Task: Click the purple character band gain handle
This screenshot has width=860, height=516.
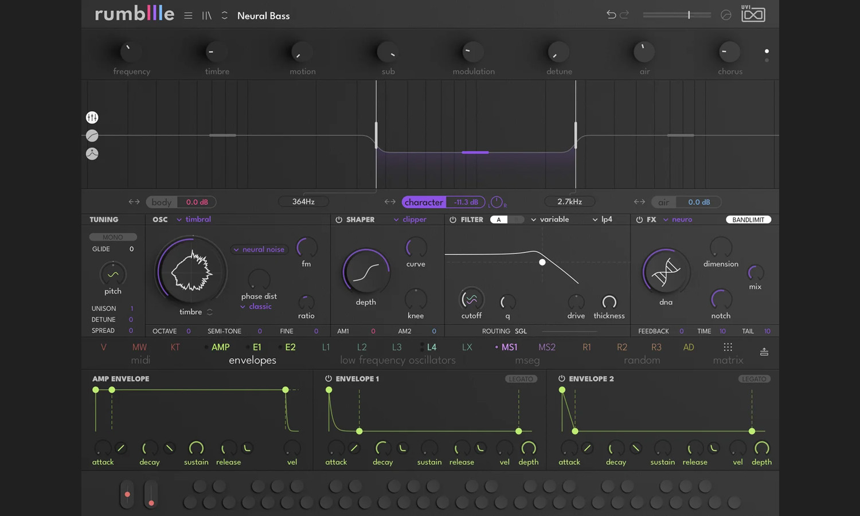Action: [x=475, y=153]
